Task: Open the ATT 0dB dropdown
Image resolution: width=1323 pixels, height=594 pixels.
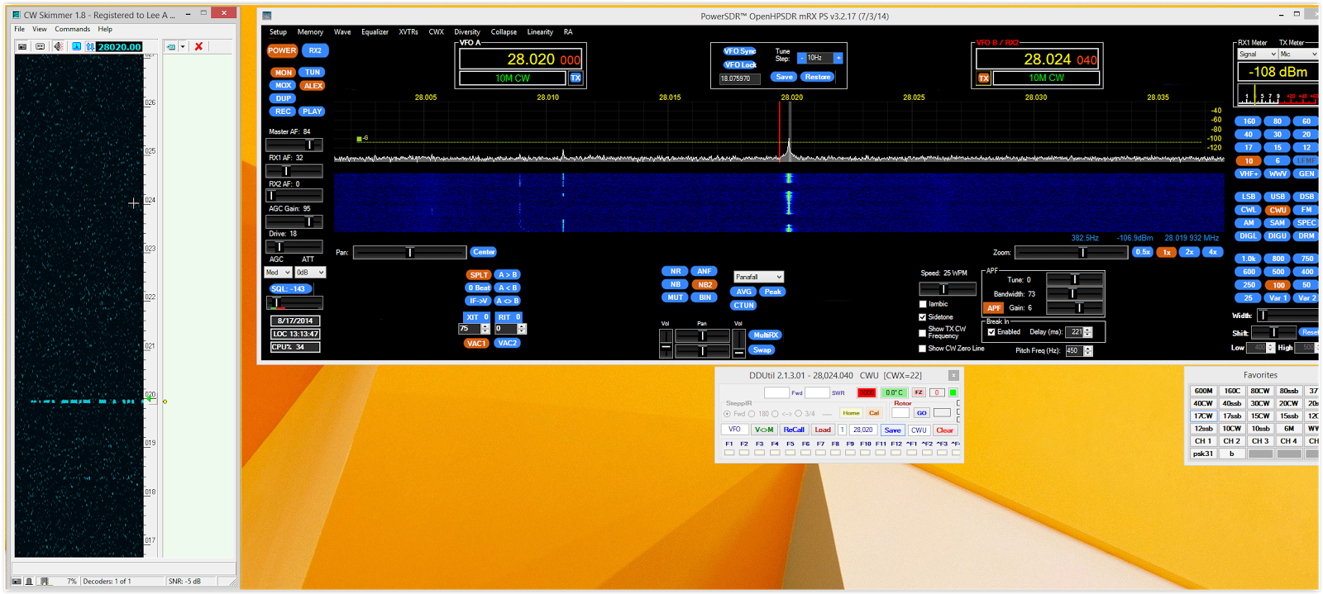Action: pyautogui.click(x=310, y=273)
